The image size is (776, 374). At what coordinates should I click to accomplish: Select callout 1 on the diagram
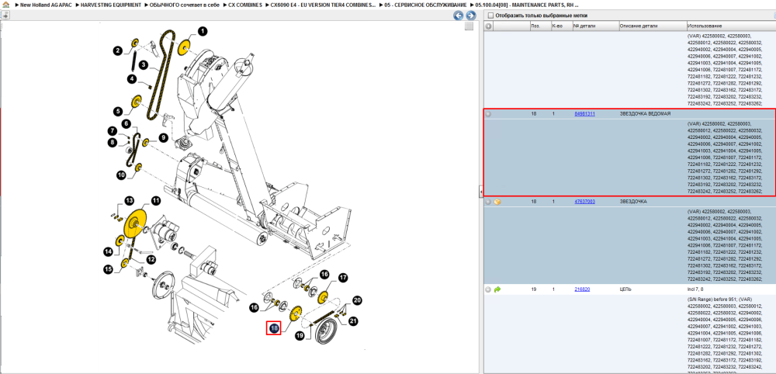pyautogui.click(x=203, y=31)
